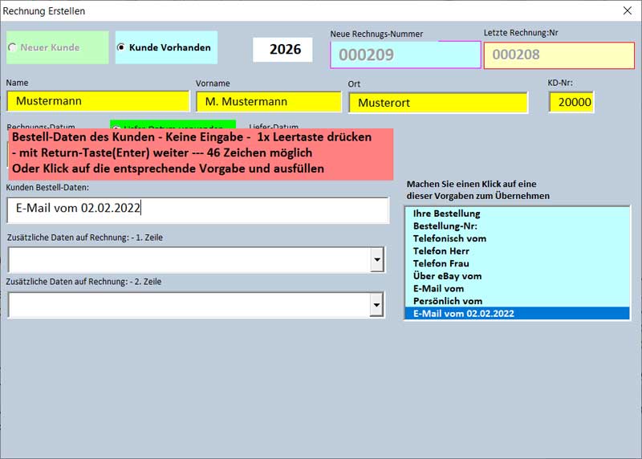642x459 pixels.
Task: Click the Name field containing Mustermann
Action: 97,101
